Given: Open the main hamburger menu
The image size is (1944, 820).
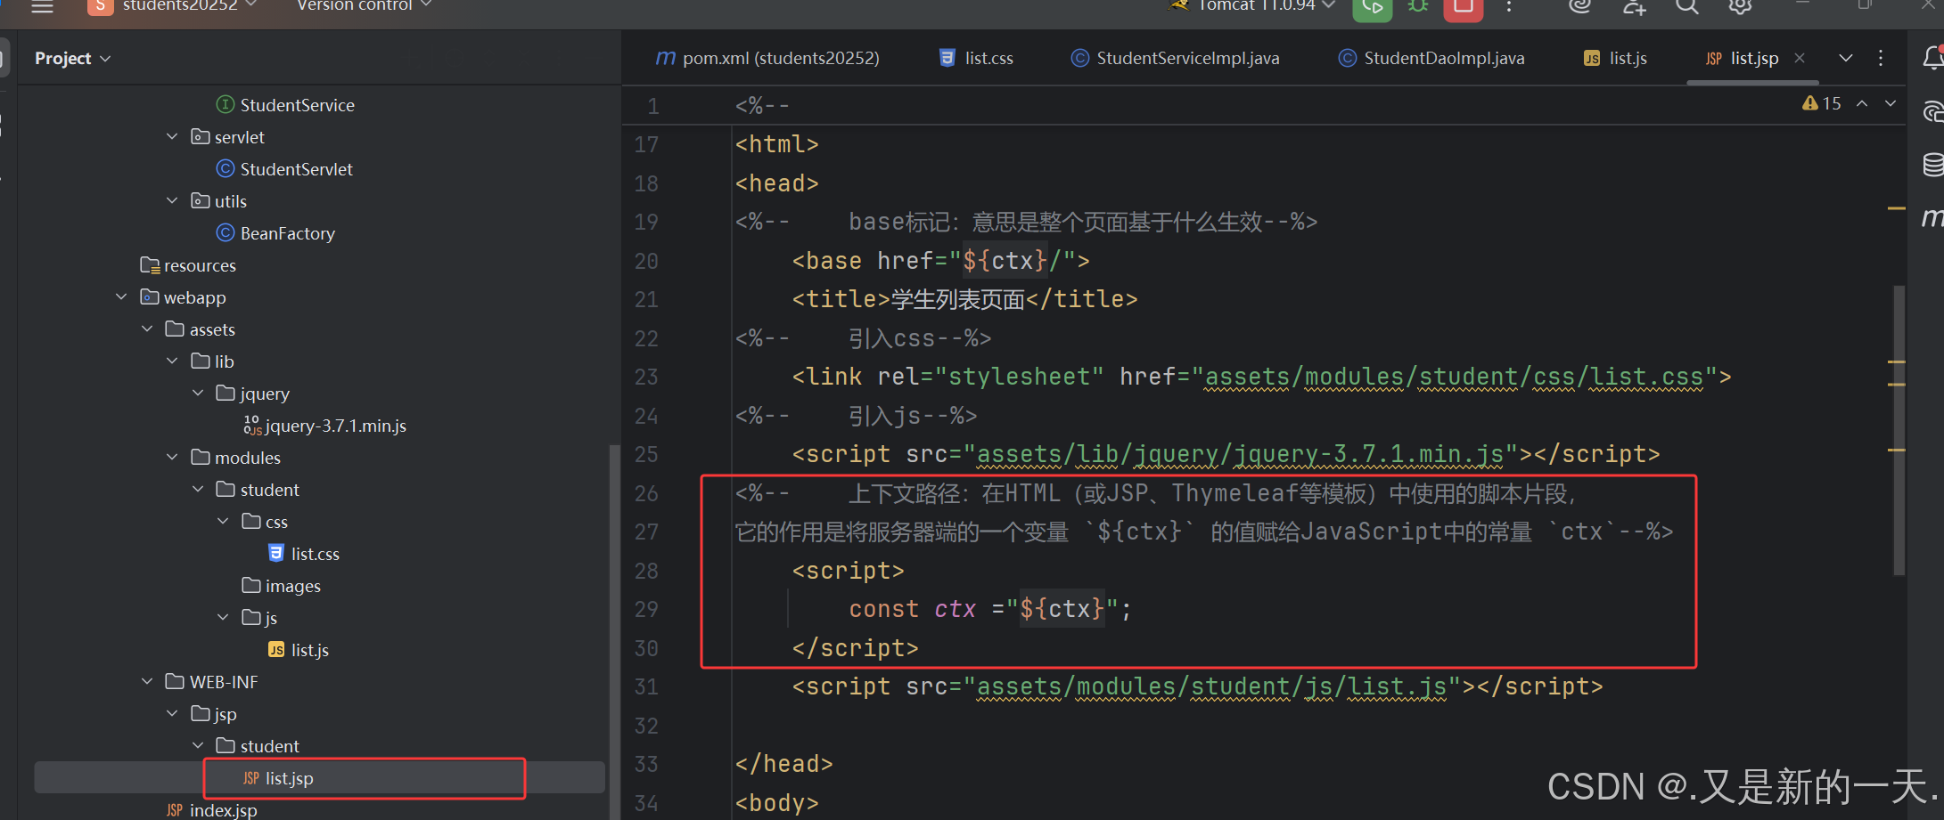Looking at the screenshot, I should [42, 6].
